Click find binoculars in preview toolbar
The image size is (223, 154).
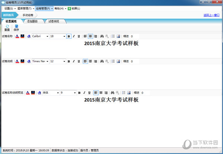coord(112,93)
